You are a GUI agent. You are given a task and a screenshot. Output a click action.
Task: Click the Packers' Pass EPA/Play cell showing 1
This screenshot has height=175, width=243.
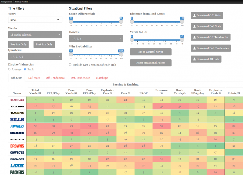pos(89,172)
